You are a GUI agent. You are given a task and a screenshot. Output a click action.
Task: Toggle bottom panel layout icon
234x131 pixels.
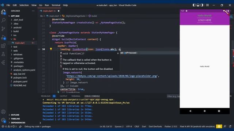point(198,5)
